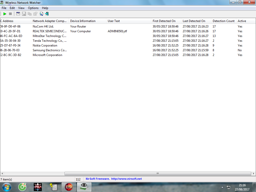Click the Find magnifier icon
The height and width of the screenshot is (192, 256).
click(41, 14)
